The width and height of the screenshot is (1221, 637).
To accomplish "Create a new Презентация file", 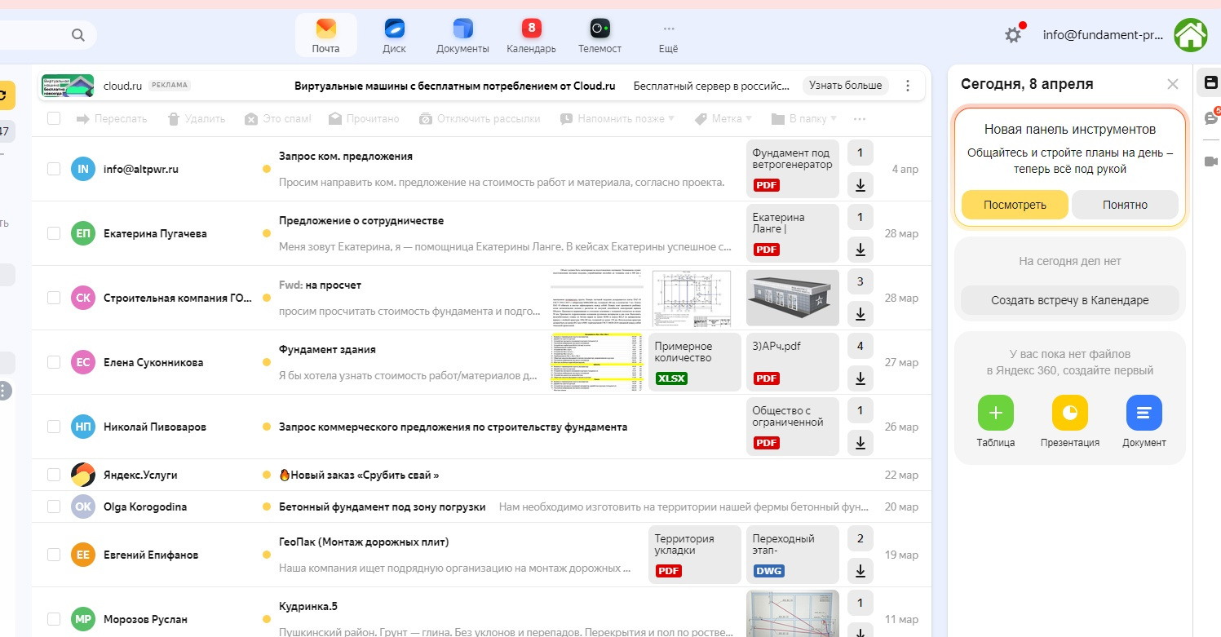I will pos(1070,422).
